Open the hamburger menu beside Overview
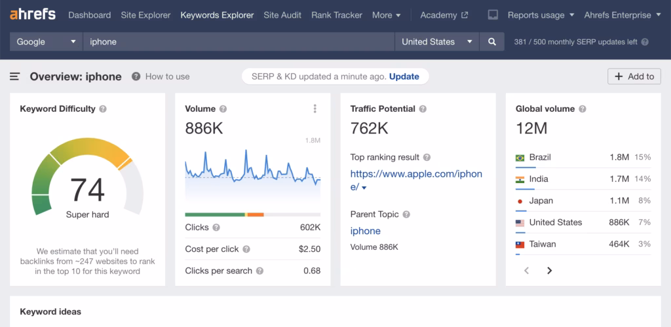The height and width of the screenshot is (327, 671). click(14, 77)
